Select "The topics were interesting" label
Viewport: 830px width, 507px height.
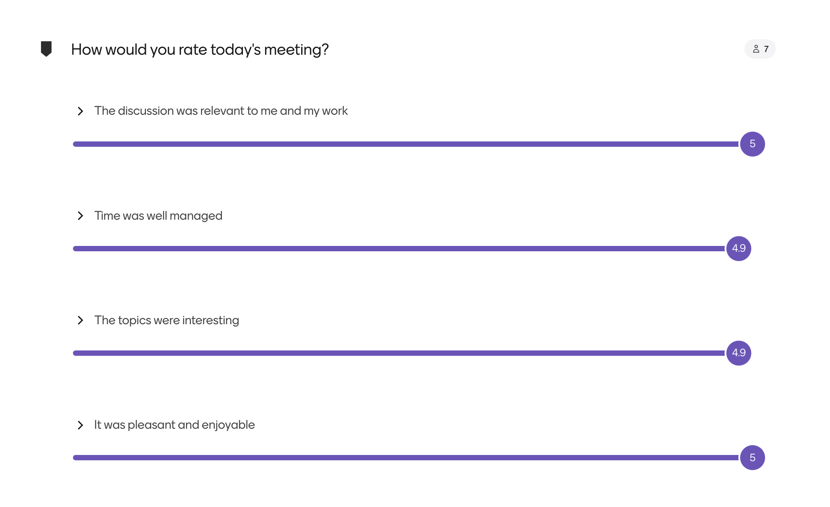pyautogui.click(x=166, y=320)
